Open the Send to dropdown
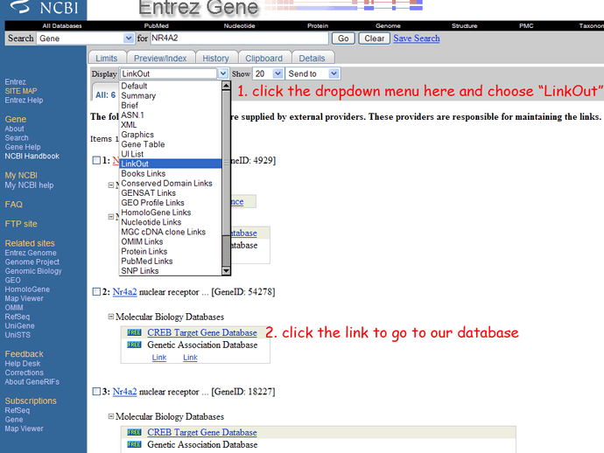Image resolution: width=604 pixels, height=453 pixels. 313,73
